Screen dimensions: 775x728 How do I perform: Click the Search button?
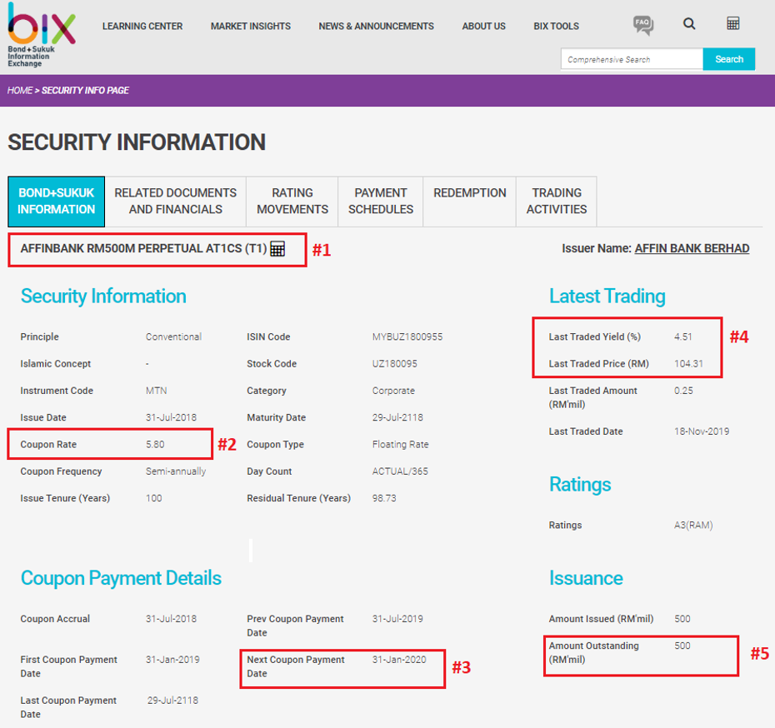click(x=728, y=58)
